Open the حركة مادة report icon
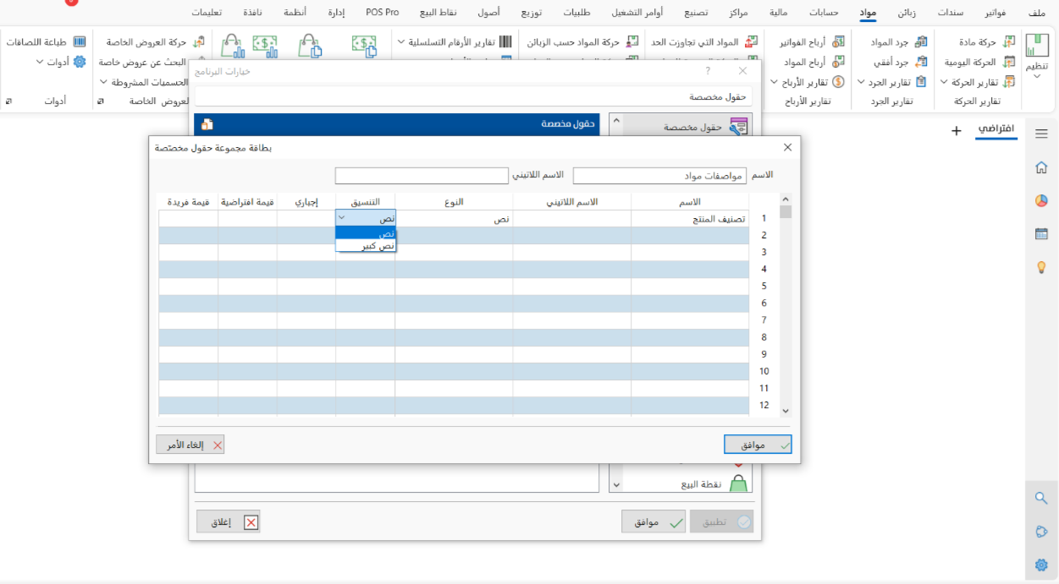This screenshot has width=1059, height=584. click(1009, 41)
